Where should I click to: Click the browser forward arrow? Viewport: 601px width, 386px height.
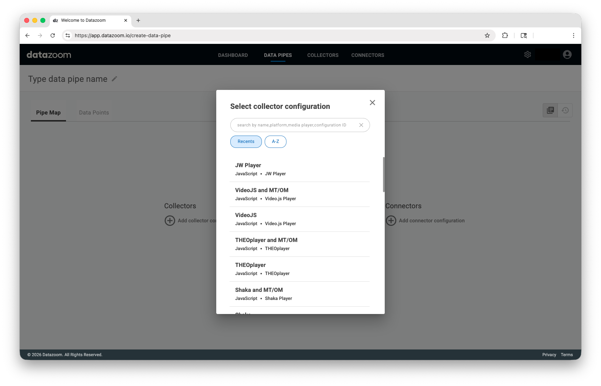click(40, 35)
